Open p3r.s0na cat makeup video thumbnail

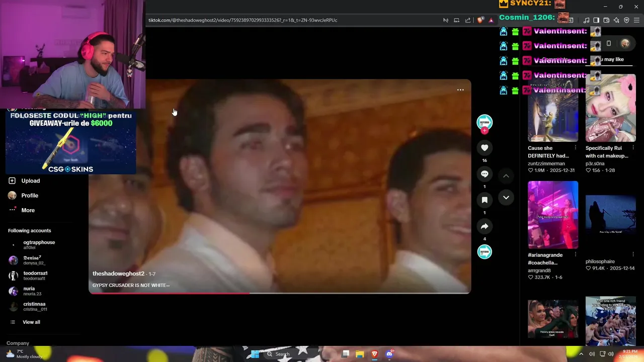pyautogui.click(x=611, y=108)
